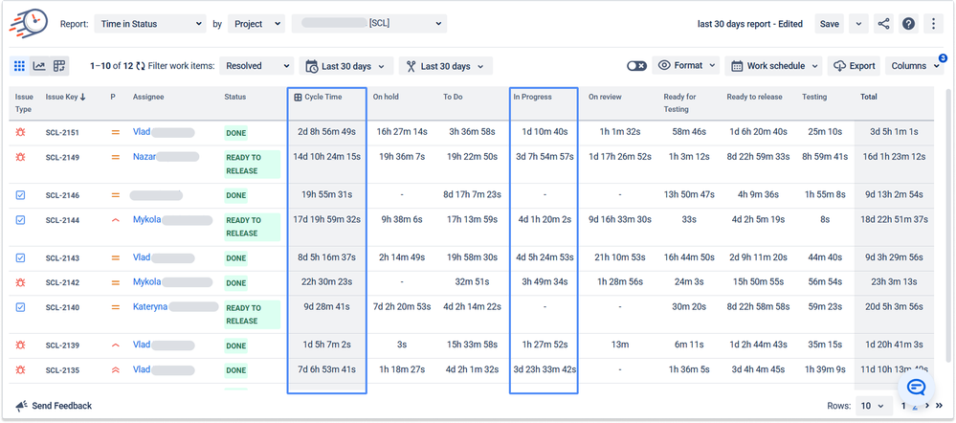The width and height of the screenshot is (956, 423).
Task: Click bug icon of SCL-2135
Action: coord(20,370)
